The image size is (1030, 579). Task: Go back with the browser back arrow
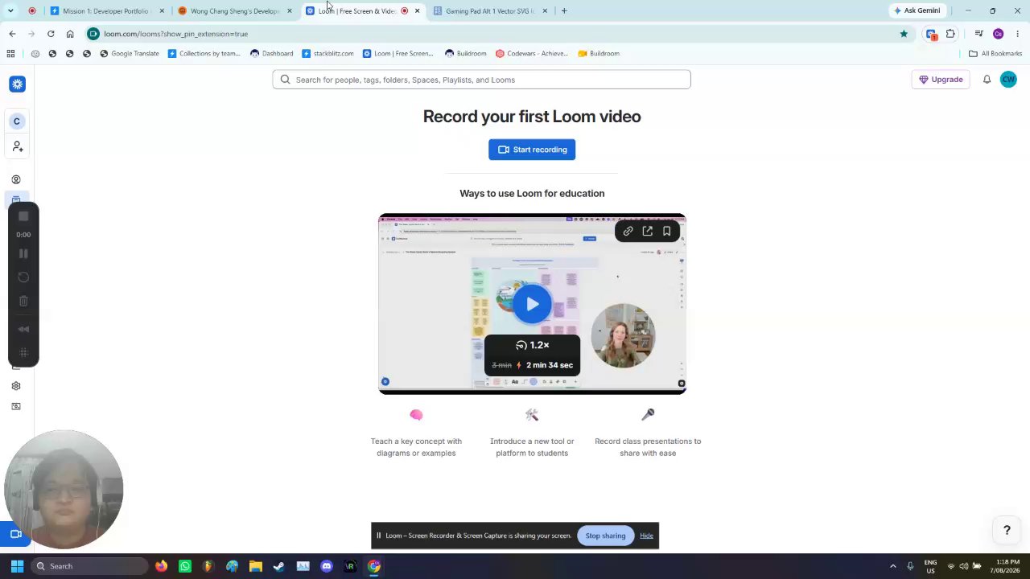click(x=12, y=34)
